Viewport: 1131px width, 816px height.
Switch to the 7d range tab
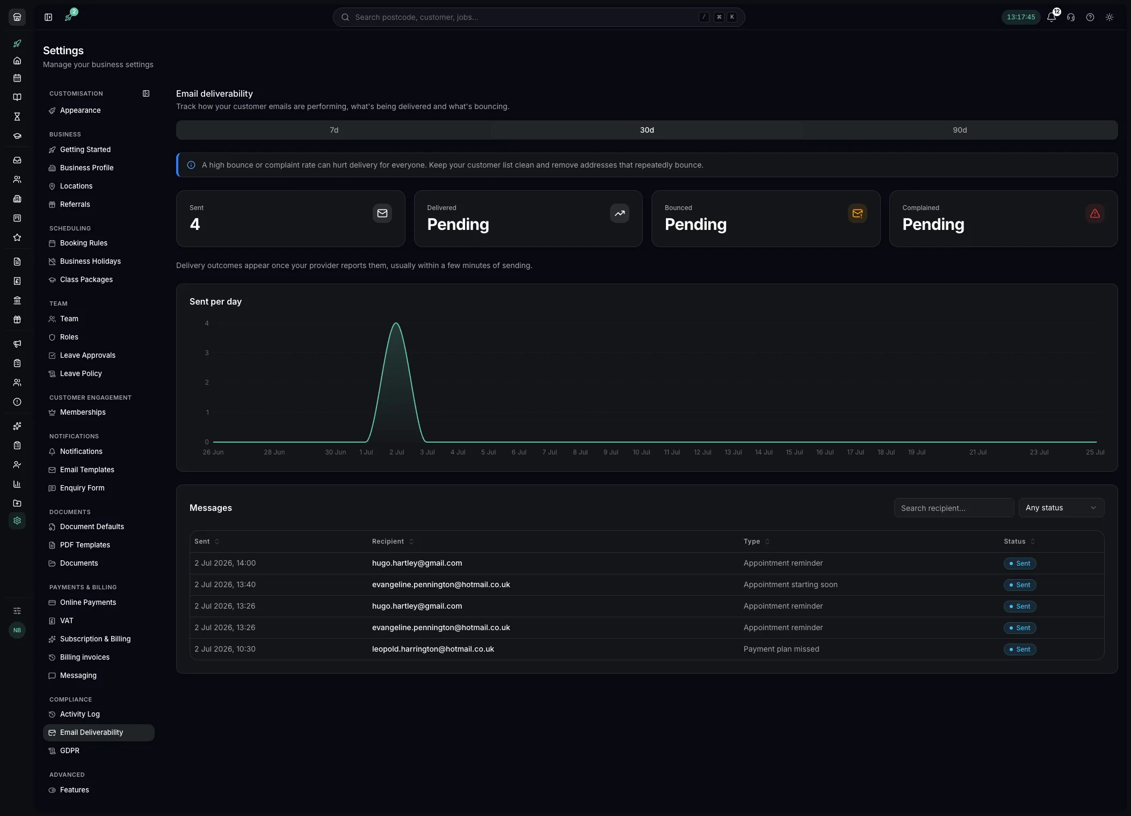pyautogui.click(x=334, y=130)
